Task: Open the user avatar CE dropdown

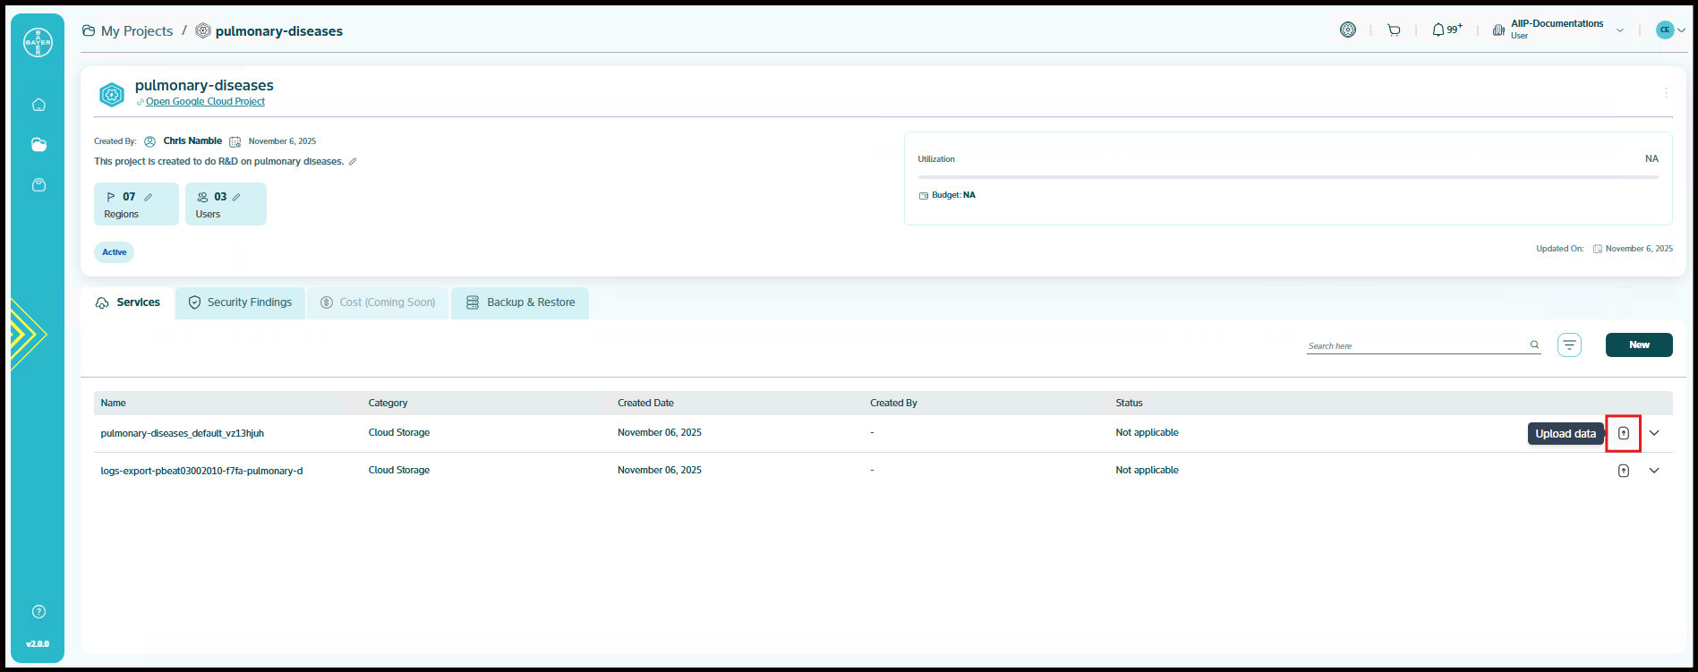Action: click(x=1670, y=30)
